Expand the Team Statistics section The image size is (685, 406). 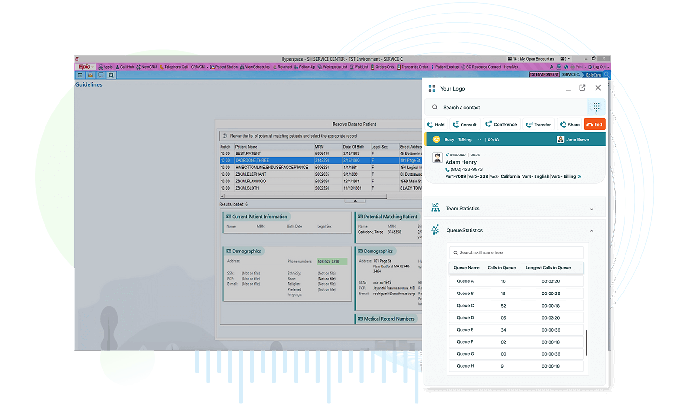click(592, 208)
